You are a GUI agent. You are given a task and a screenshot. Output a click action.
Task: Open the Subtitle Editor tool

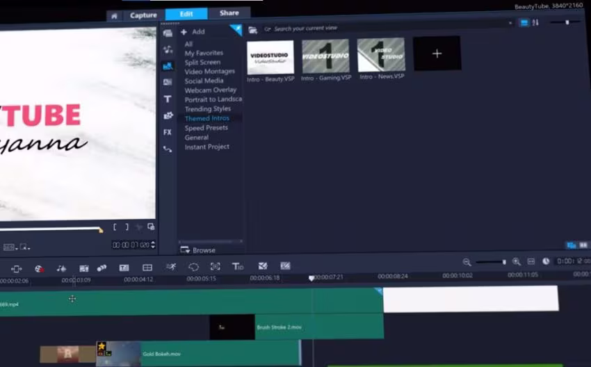tap(124, 268)
